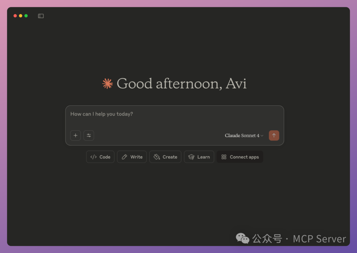Image resolution: width=357 pixels, height=253 pixels.
Task: Click the 'Good afternoon, Avi' greeting
Action: [181, 84]
